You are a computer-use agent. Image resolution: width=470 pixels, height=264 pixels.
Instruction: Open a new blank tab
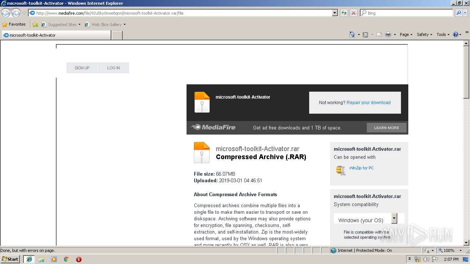coord(117,35)
